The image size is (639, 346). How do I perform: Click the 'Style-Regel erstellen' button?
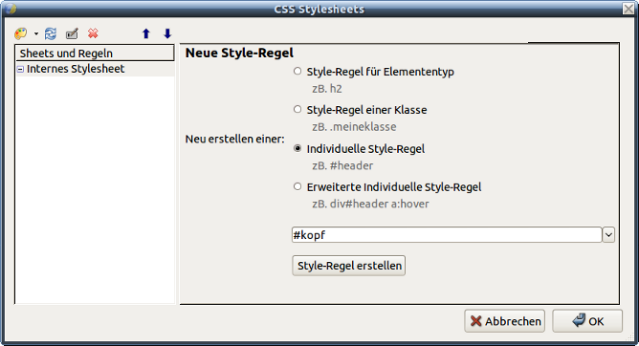[349, 266]
